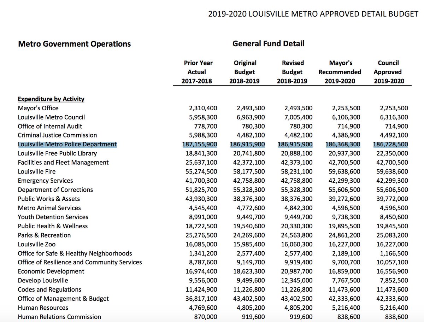Click the 'Economic Development' row label
Screen dimensions: 424x322
click(x=51, y=271)
